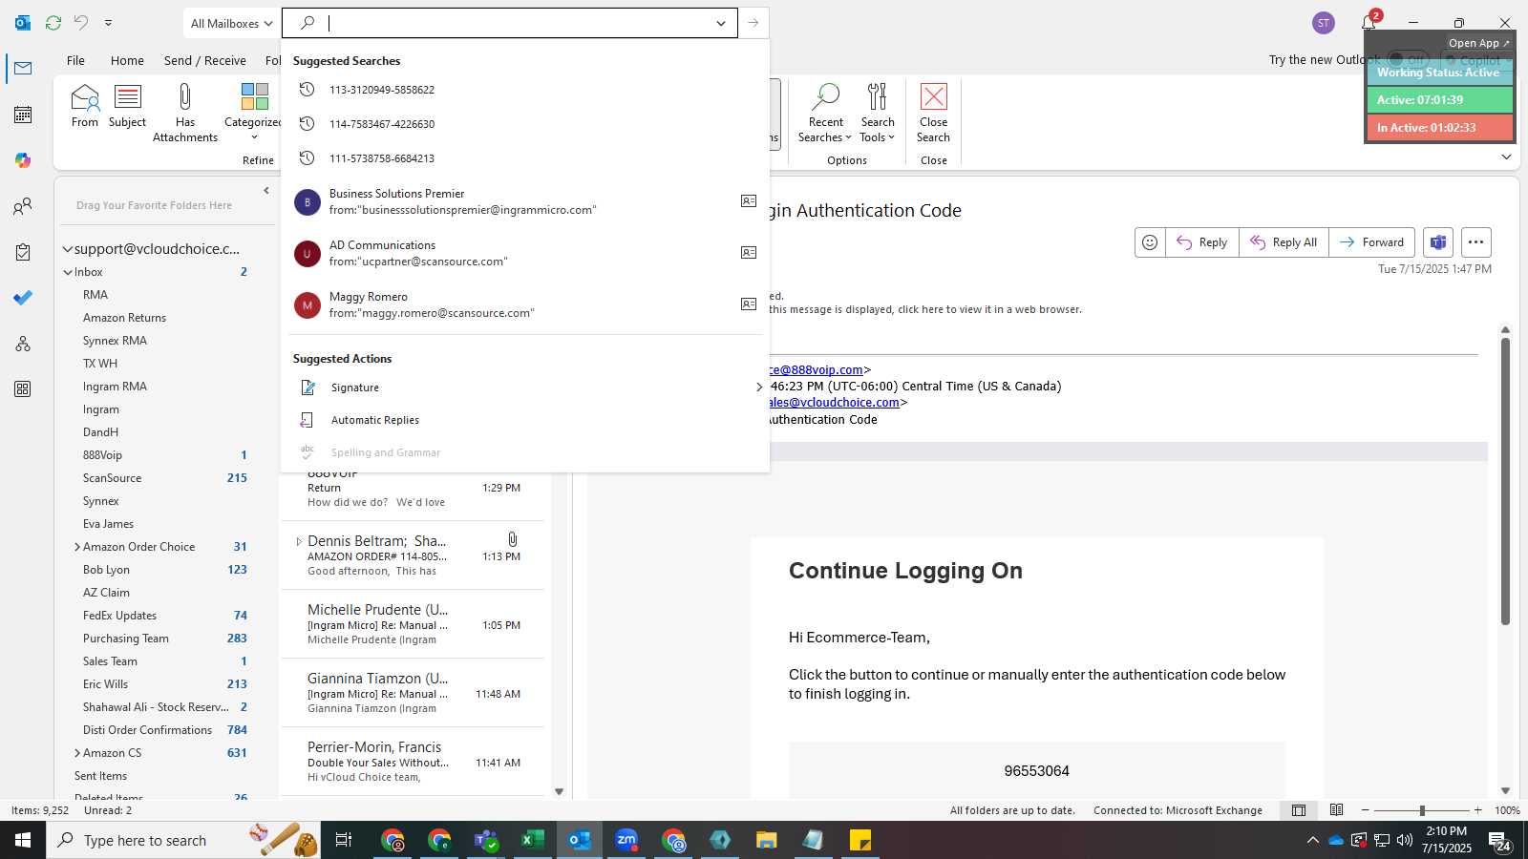Switch to Reading view in status bar

point(1337,810)
